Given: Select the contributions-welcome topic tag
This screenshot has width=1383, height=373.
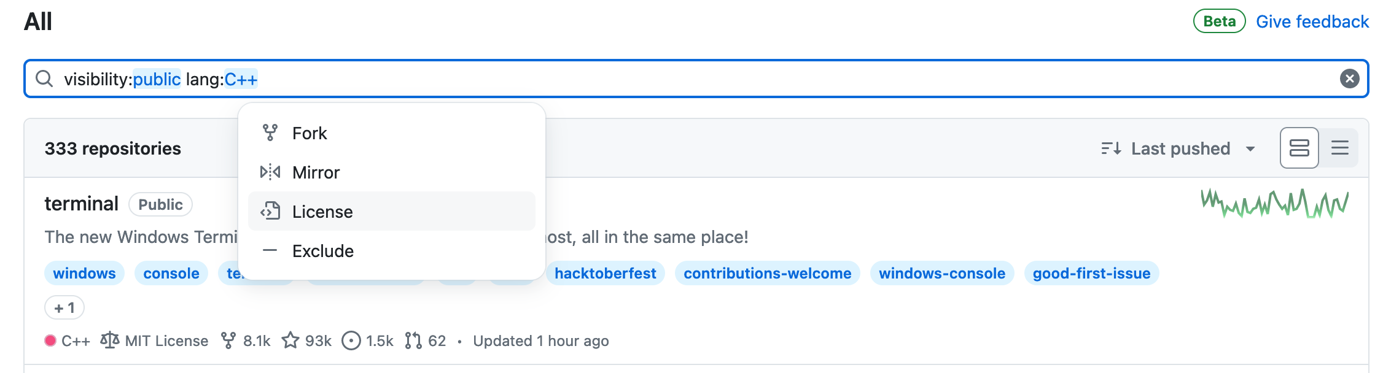Looking at the screenshot, I should coord(767,274).
